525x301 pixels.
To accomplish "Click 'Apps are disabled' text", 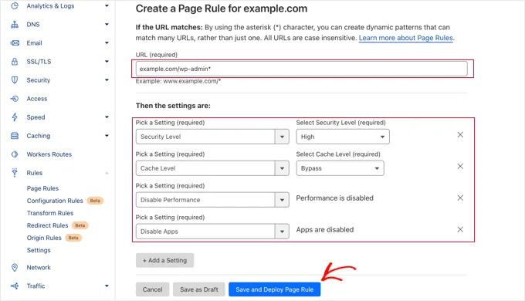I will click(325, 230).
